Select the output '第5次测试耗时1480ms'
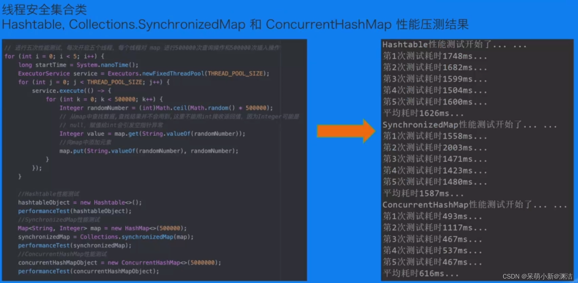This screenshot has width=578, height=283. pyautogui.click(x=435, y=182)
